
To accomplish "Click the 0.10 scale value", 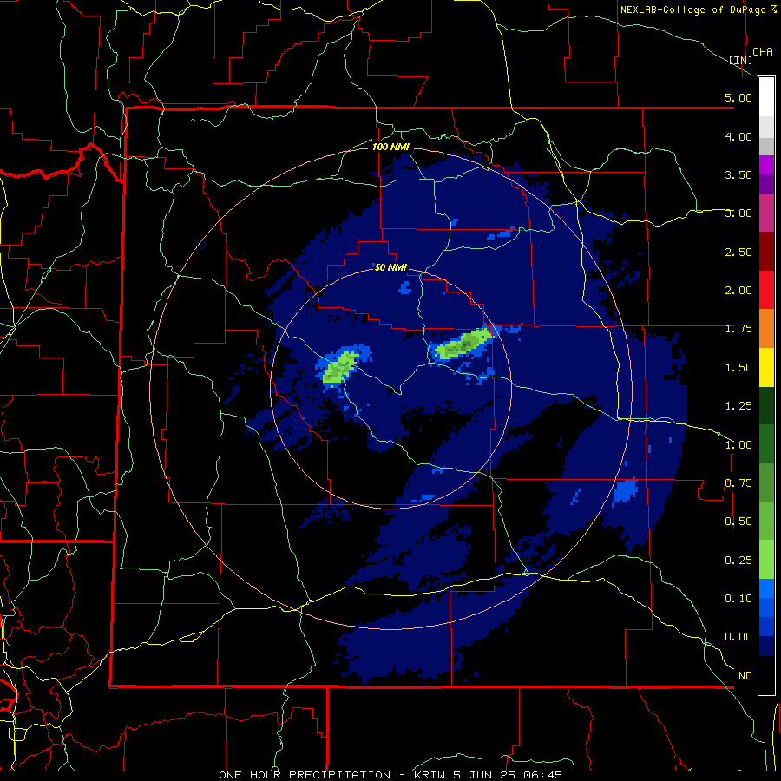I will point(738,599).
